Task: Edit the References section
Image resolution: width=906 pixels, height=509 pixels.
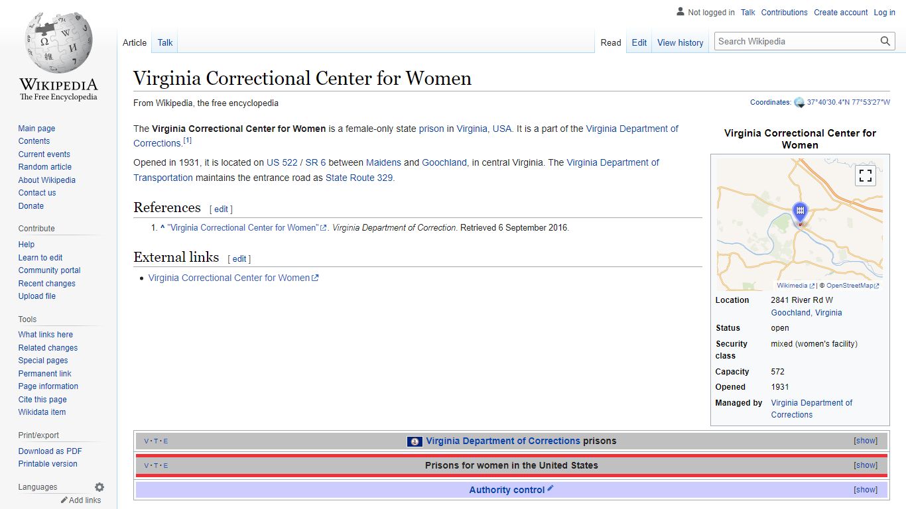Action: (x=221, y=209)
